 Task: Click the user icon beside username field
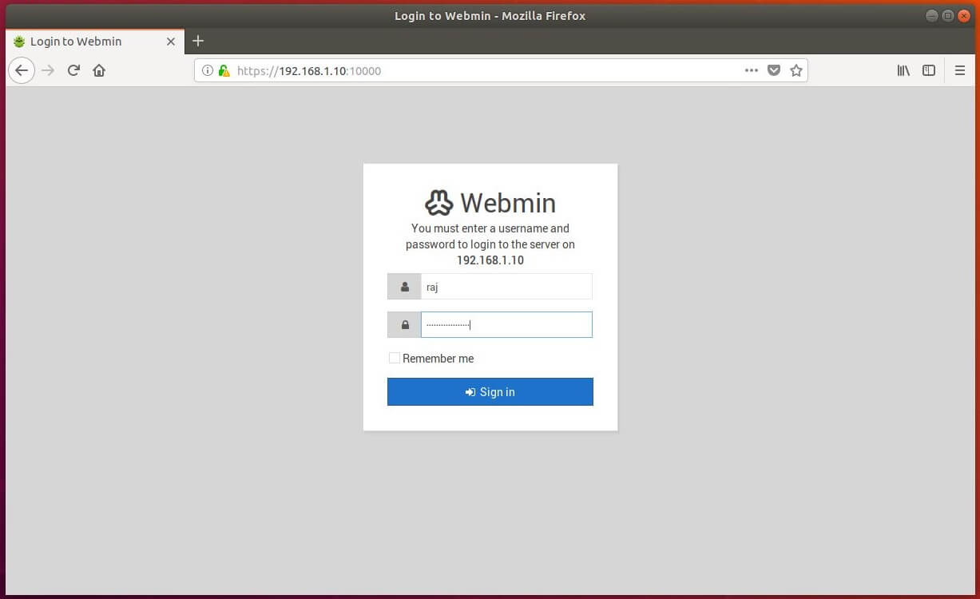tap(405, 287)
